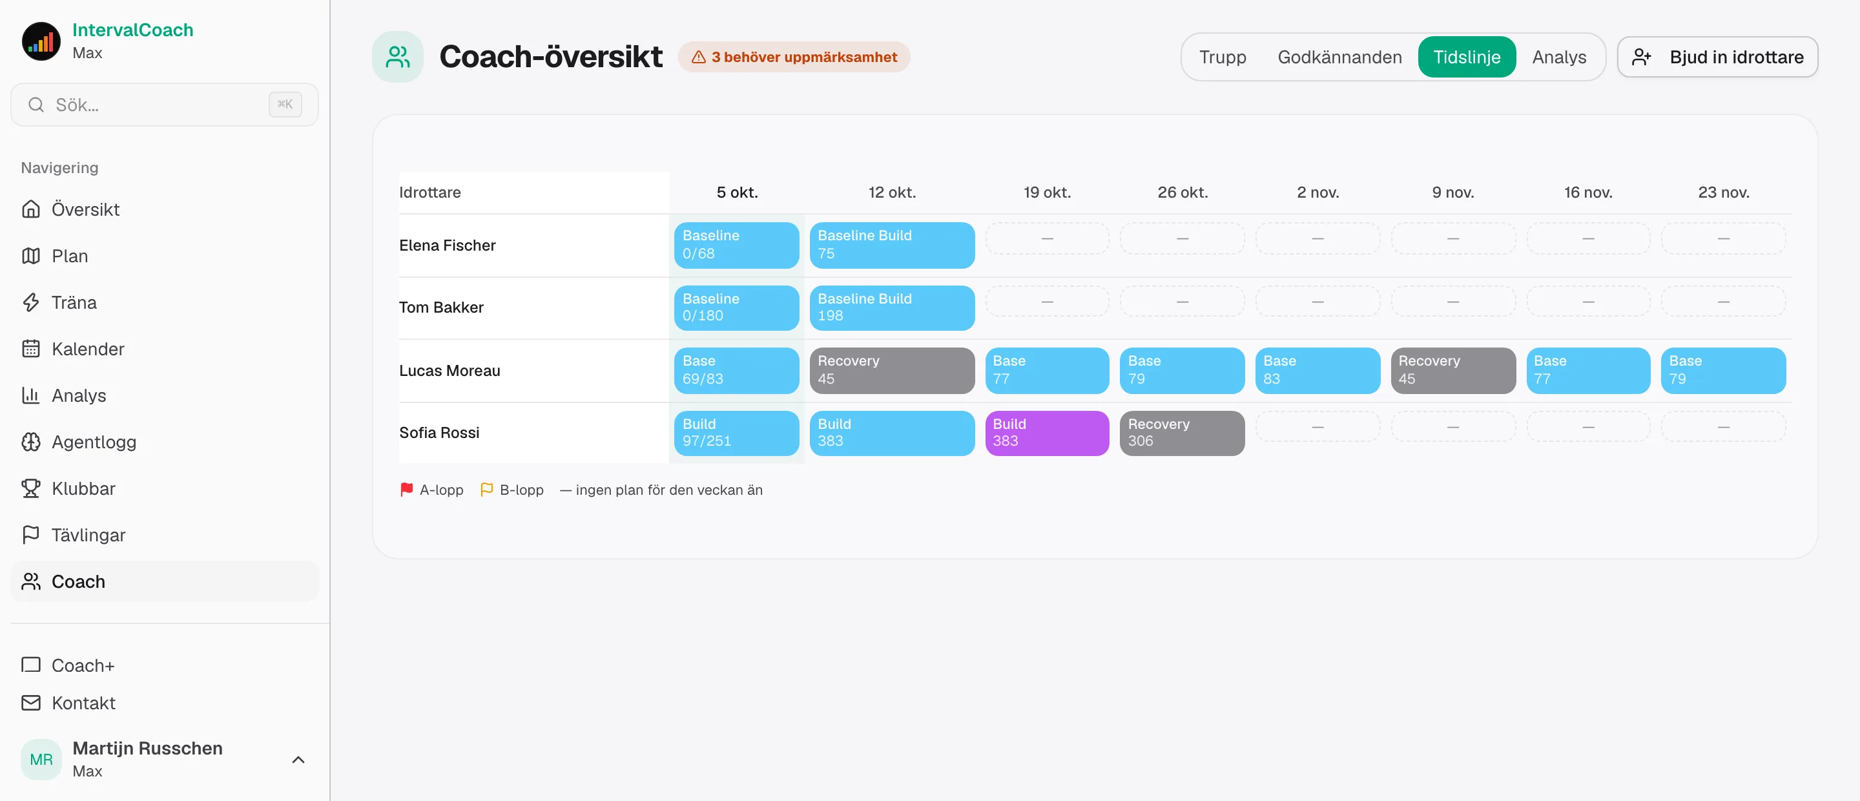The image size is (1860, 801).
Task: Open the Analys tab in header
Action: [1559, 56]
